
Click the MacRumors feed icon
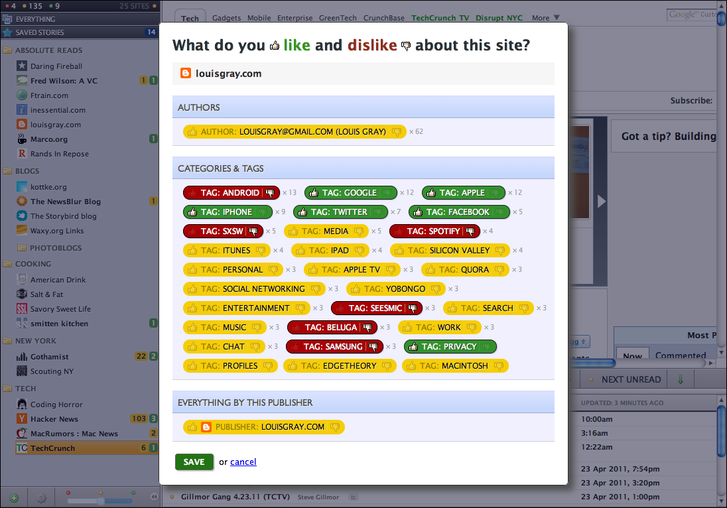(x=22, y=433)
